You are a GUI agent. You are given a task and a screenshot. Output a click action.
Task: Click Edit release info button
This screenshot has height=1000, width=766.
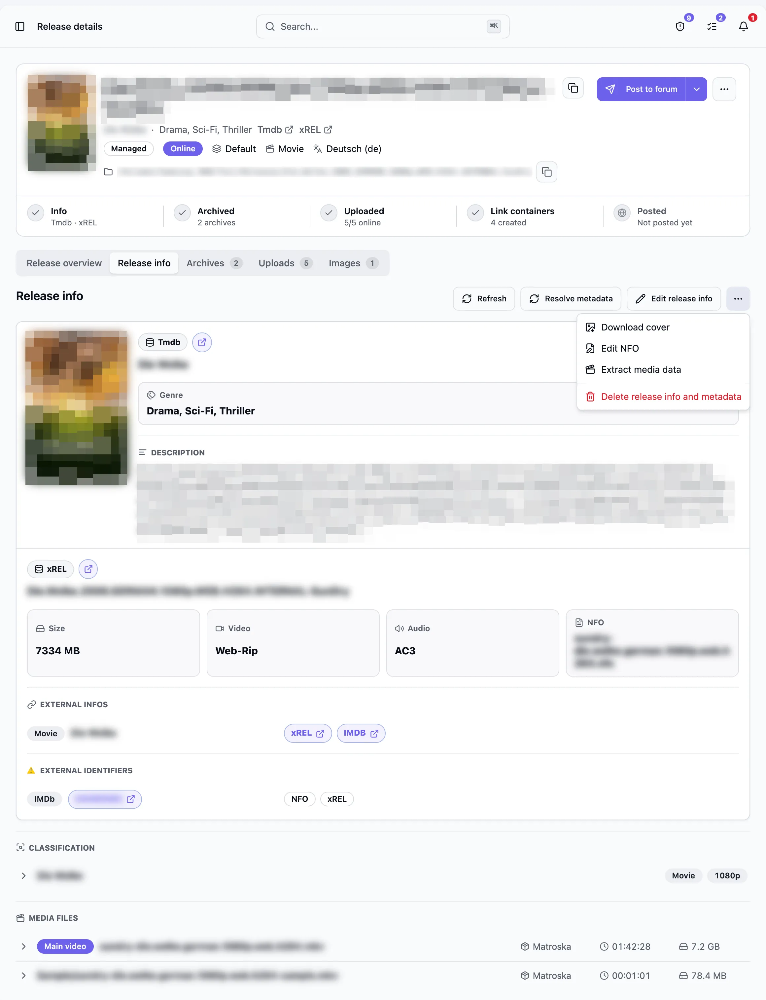pyautogui.click(x=674, y=299)
